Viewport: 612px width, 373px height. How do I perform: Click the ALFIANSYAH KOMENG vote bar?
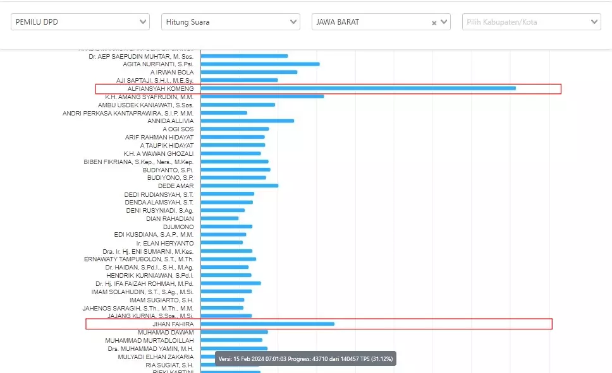click(x=358, y=88)
